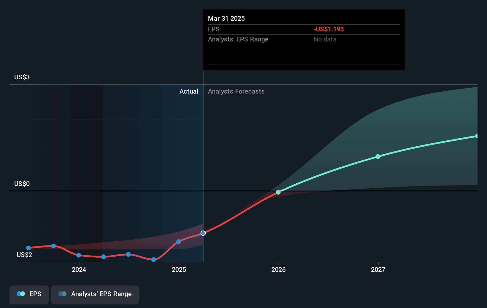The height and width of the screenshot is (308, 487).
Task: Select the highlighted Mar 31 2025 data point
Action: (203, 233)
